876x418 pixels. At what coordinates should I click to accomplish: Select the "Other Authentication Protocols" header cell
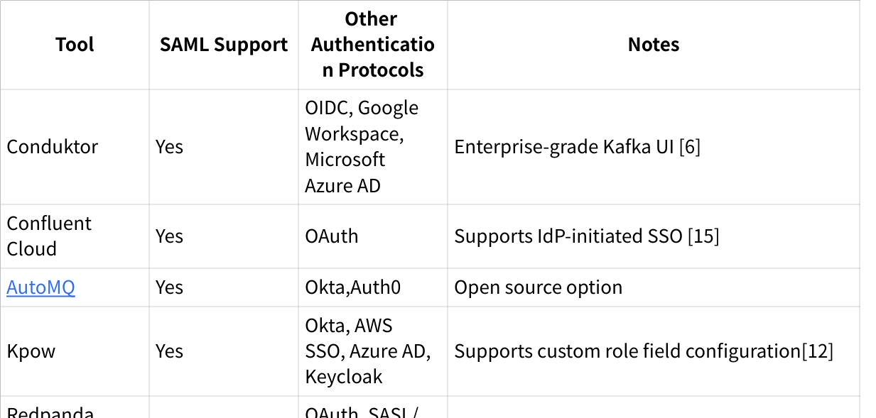pyautogui.click(x=372, y=45)
